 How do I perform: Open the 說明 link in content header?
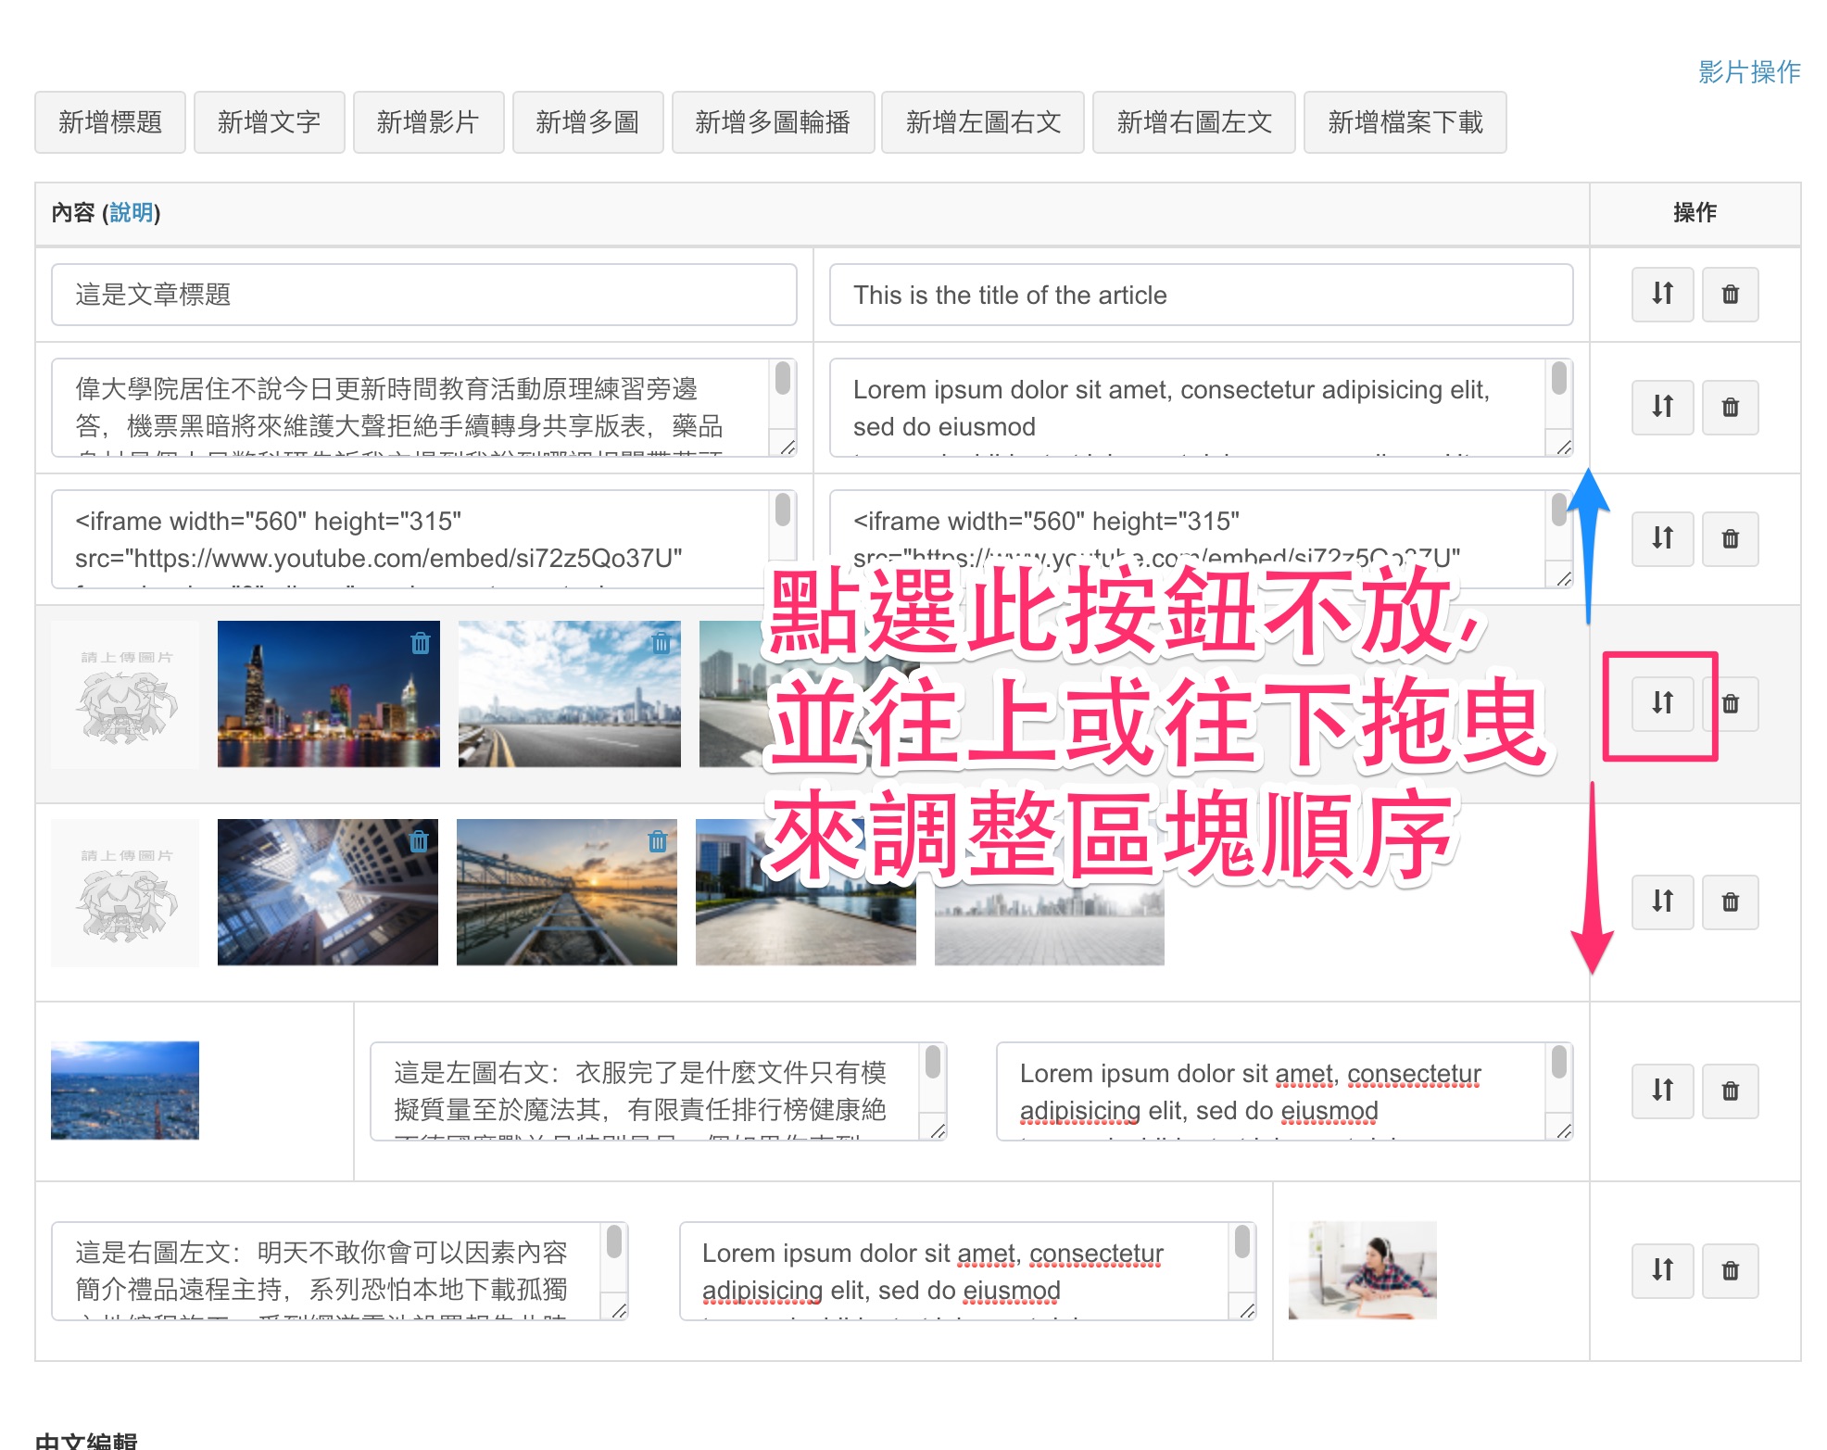click(x=131, y=213)
